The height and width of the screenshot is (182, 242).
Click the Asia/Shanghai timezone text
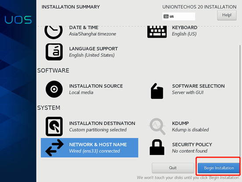(x=92, y=34)
